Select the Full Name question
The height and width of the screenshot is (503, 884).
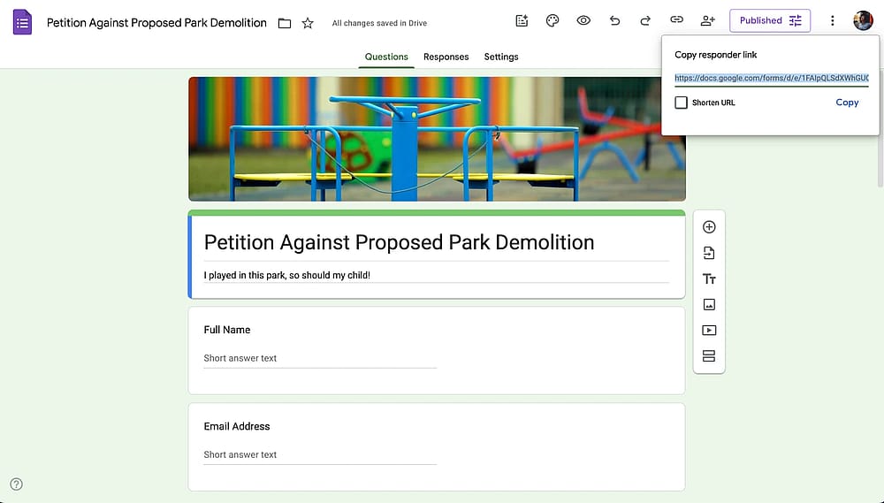(437, 351)
